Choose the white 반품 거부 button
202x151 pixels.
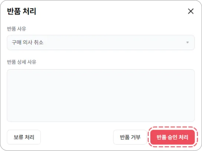coord(130,137)
